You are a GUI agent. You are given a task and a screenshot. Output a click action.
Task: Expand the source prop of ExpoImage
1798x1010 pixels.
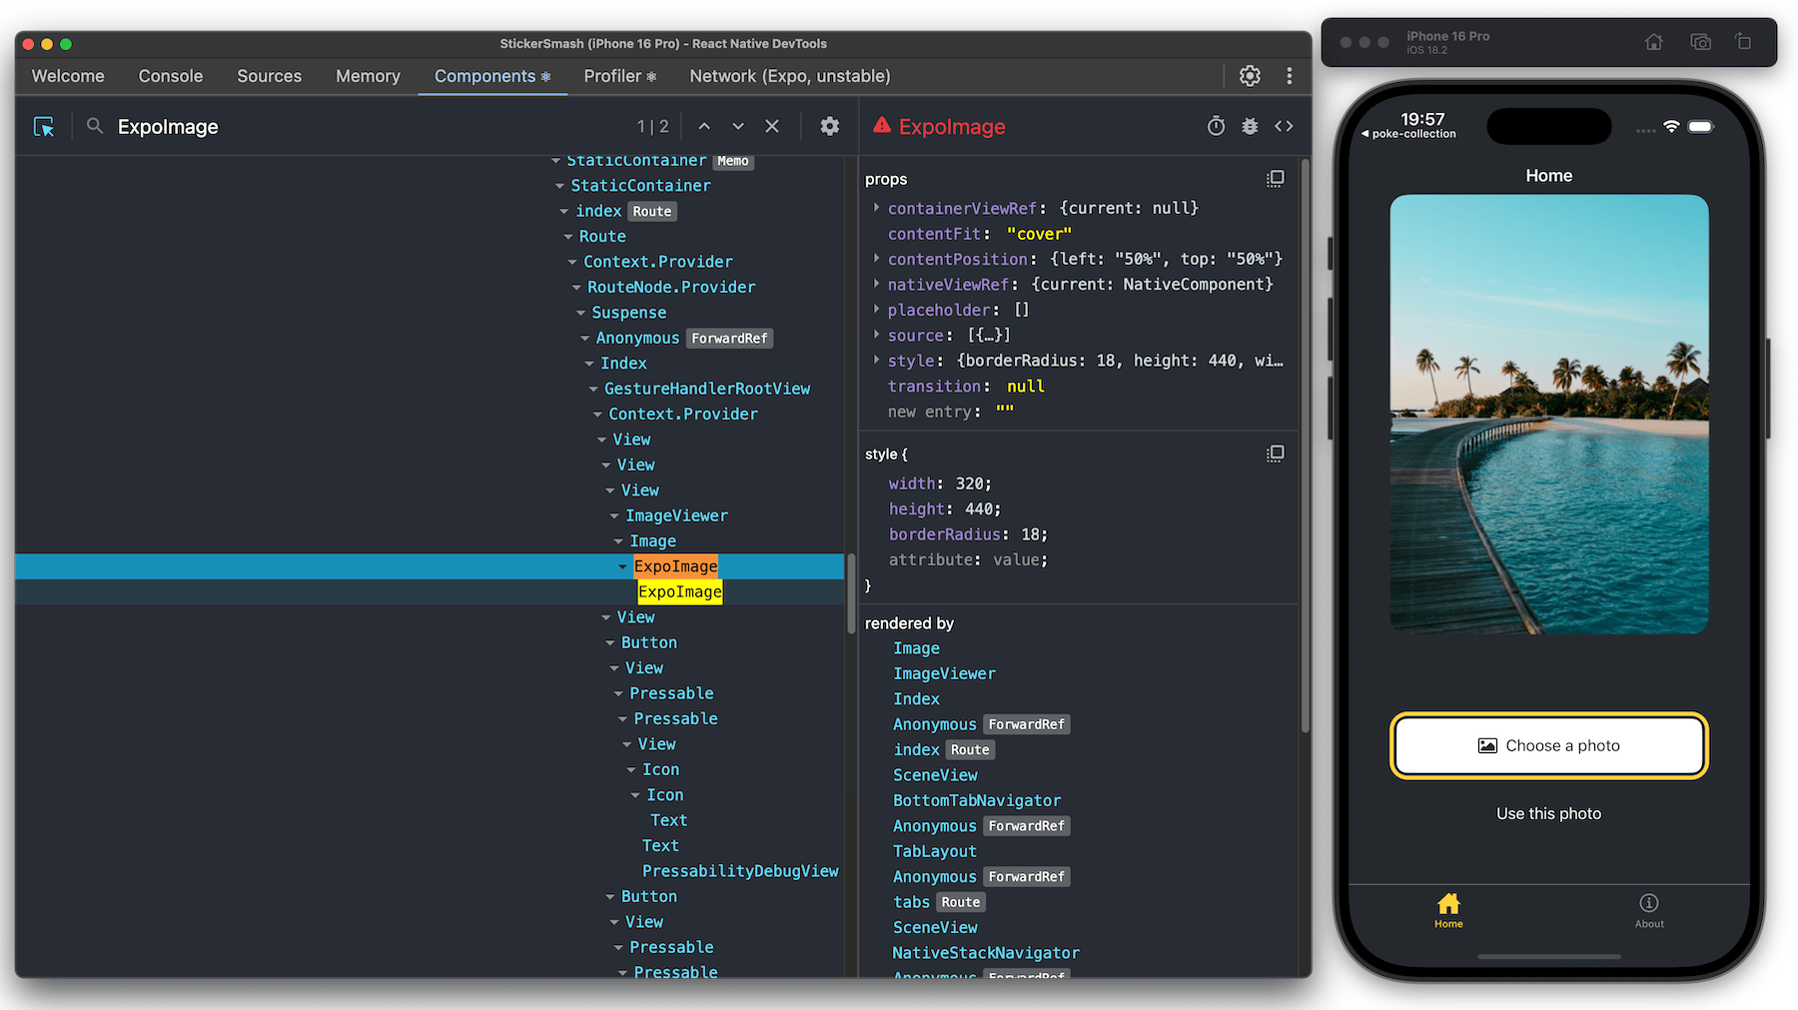pos(876,335)
